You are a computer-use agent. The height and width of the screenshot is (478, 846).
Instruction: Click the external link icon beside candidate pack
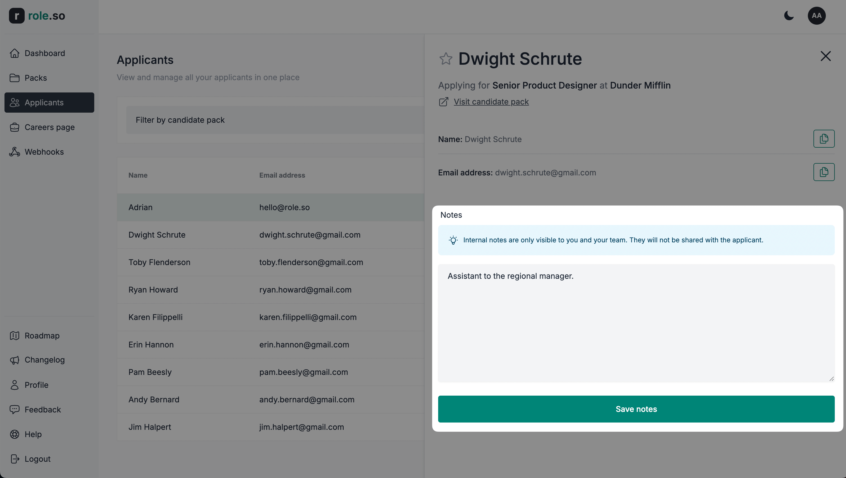click(443, 102)
